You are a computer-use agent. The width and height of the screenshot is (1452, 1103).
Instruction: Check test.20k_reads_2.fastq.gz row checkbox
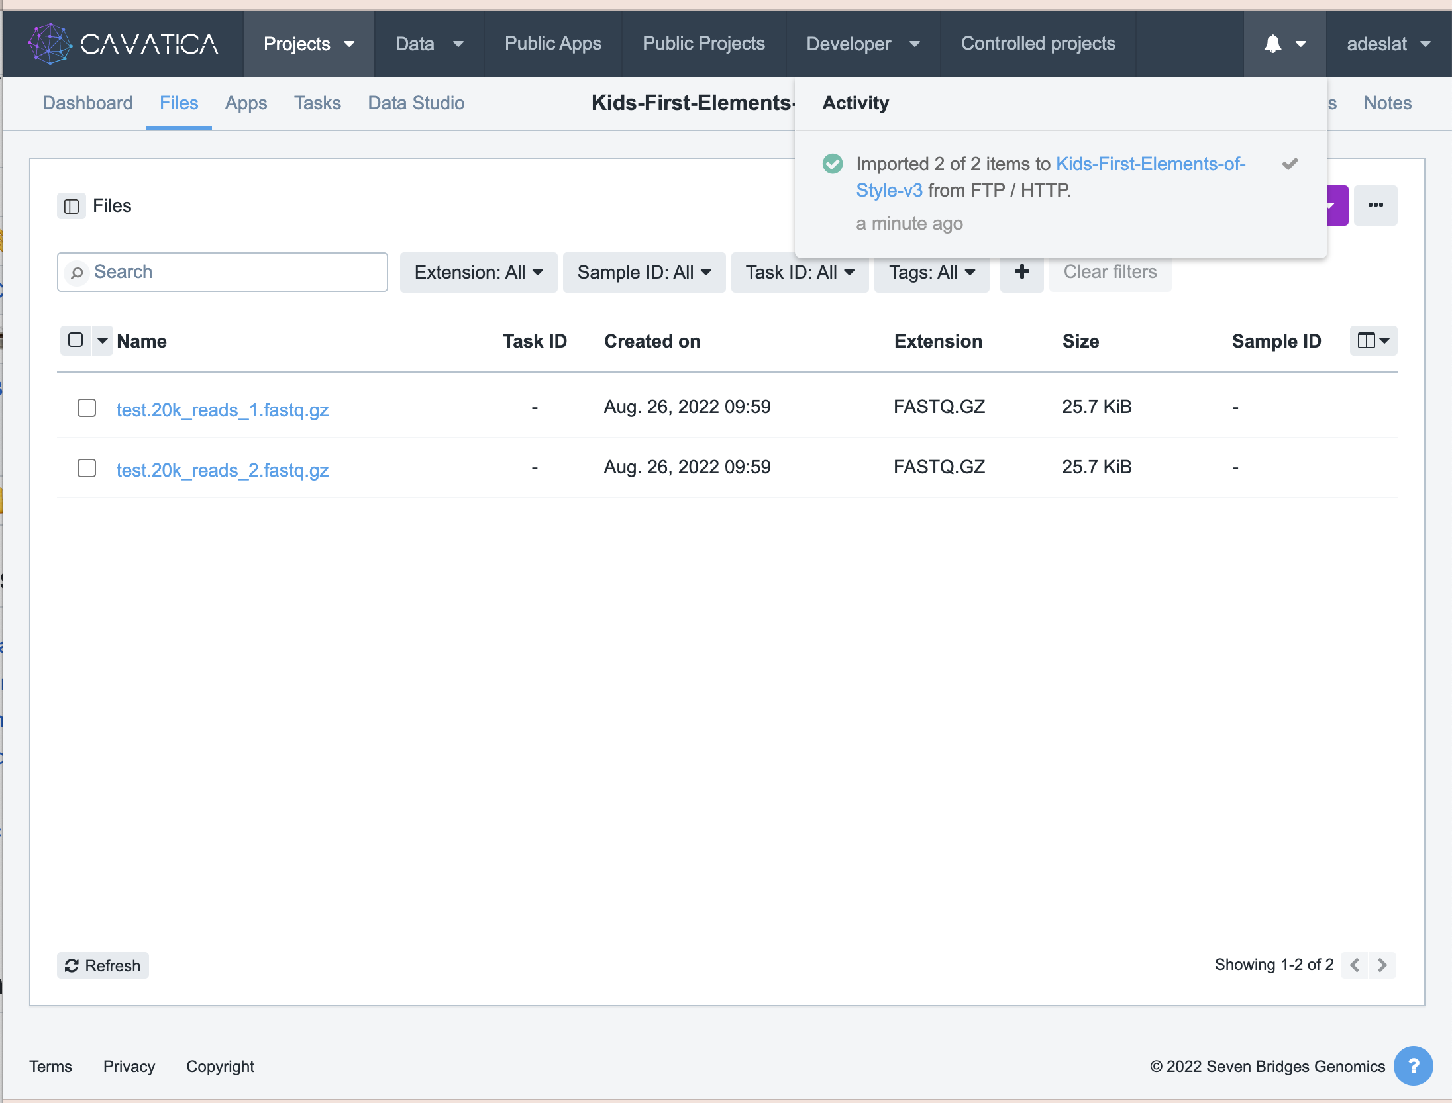coord(87,468)
